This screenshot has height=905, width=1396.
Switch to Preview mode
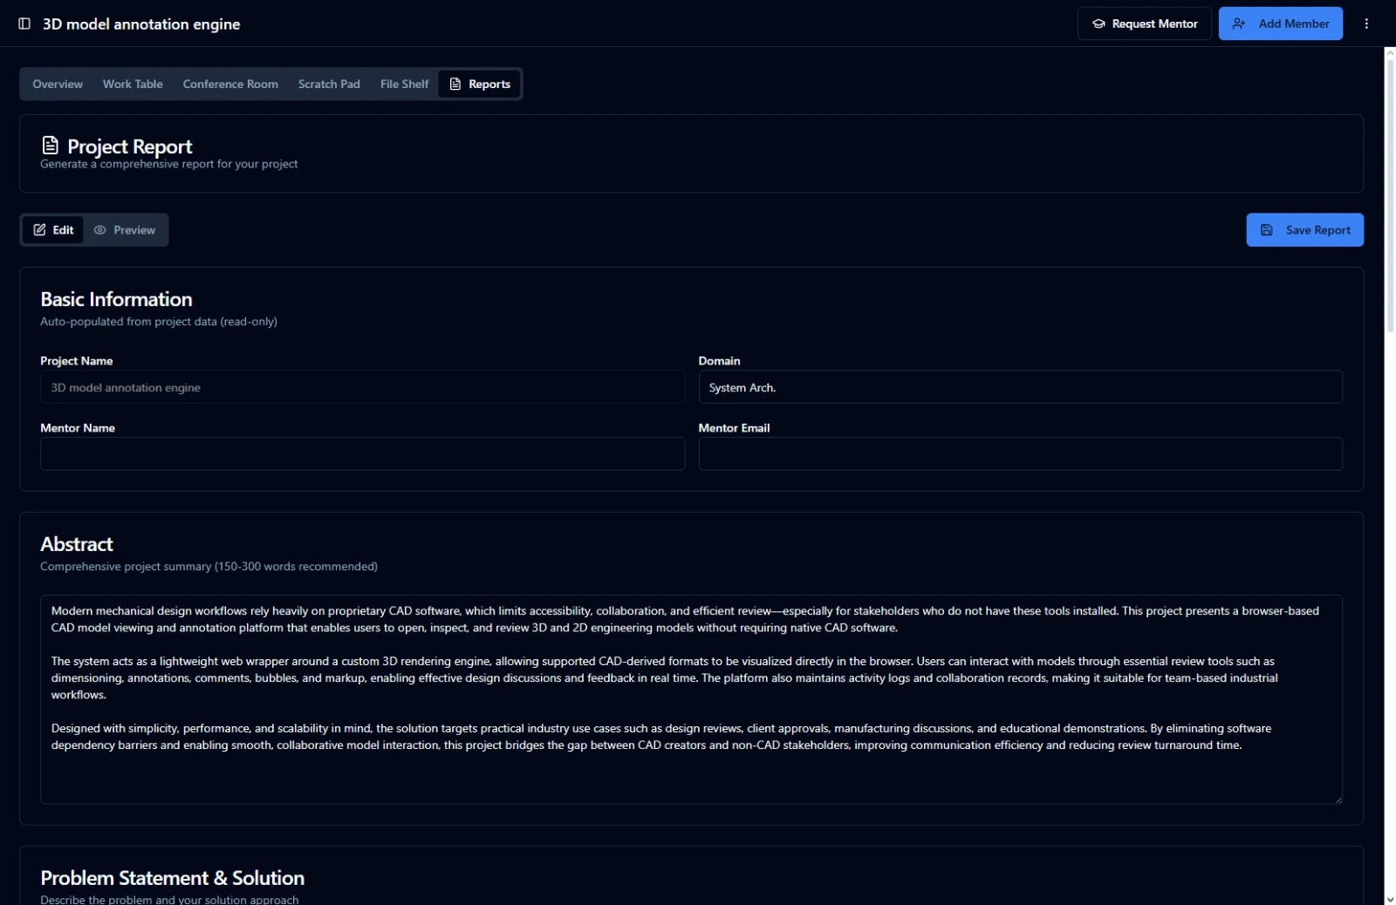click(x=125, y=230)
